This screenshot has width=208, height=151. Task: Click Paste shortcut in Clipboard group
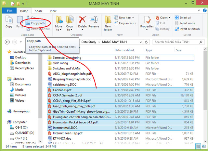coord(38,29)
